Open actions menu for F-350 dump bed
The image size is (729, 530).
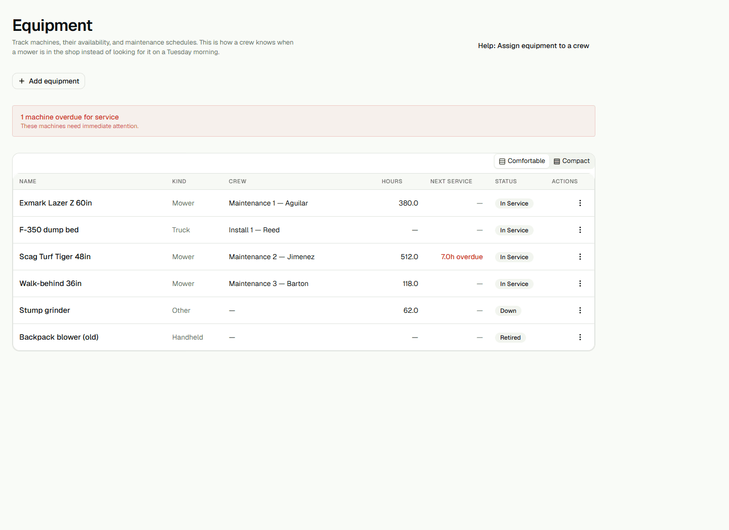click(580, 230)
